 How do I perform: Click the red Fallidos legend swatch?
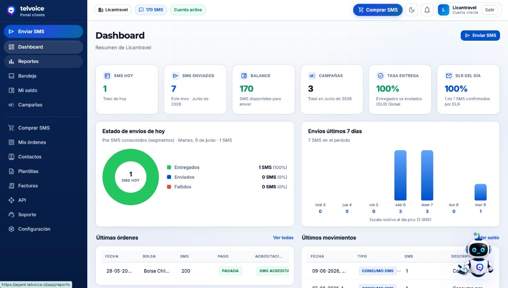point(169,187)
